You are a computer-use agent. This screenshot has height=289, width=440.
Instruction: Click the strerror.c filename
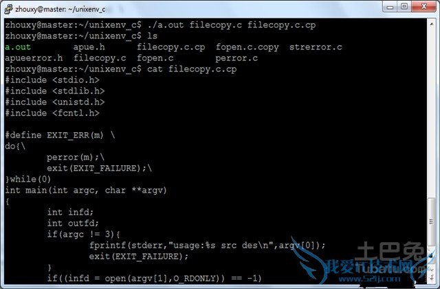pos(316,47)
